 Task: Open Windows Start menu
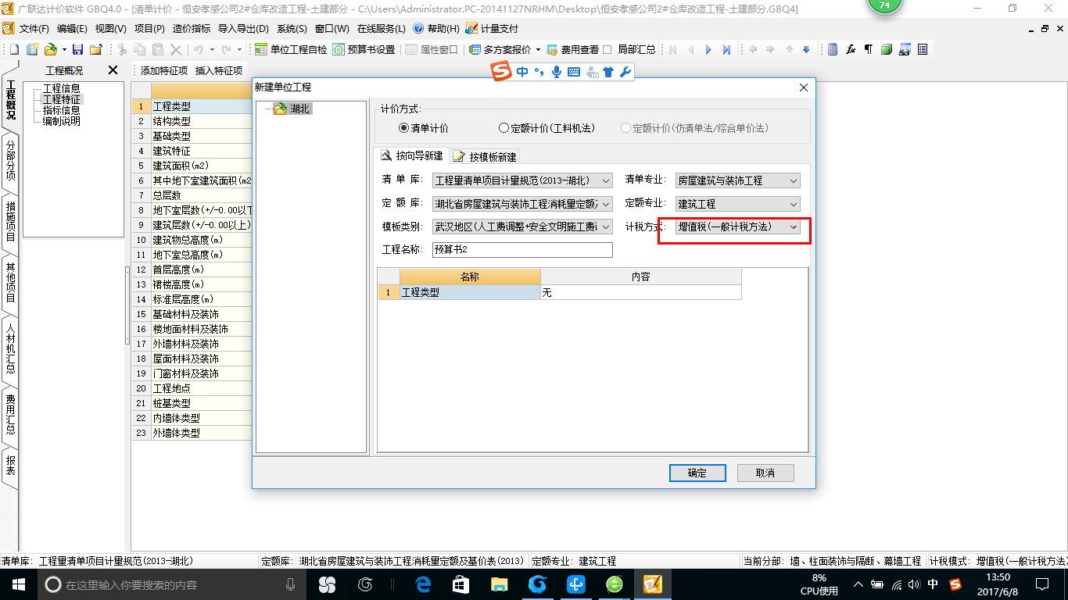coord(18,584)
